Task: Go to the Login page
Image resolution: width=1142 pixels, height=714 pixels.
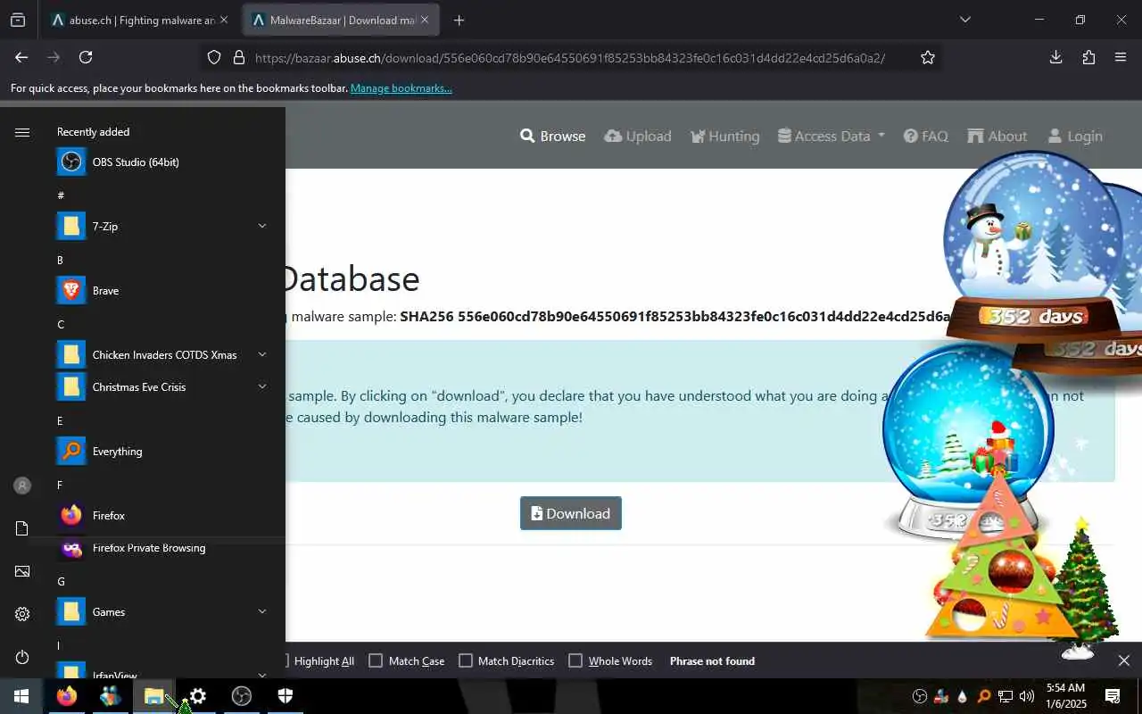Action: pyautogui.click(x=1075, y=137)
